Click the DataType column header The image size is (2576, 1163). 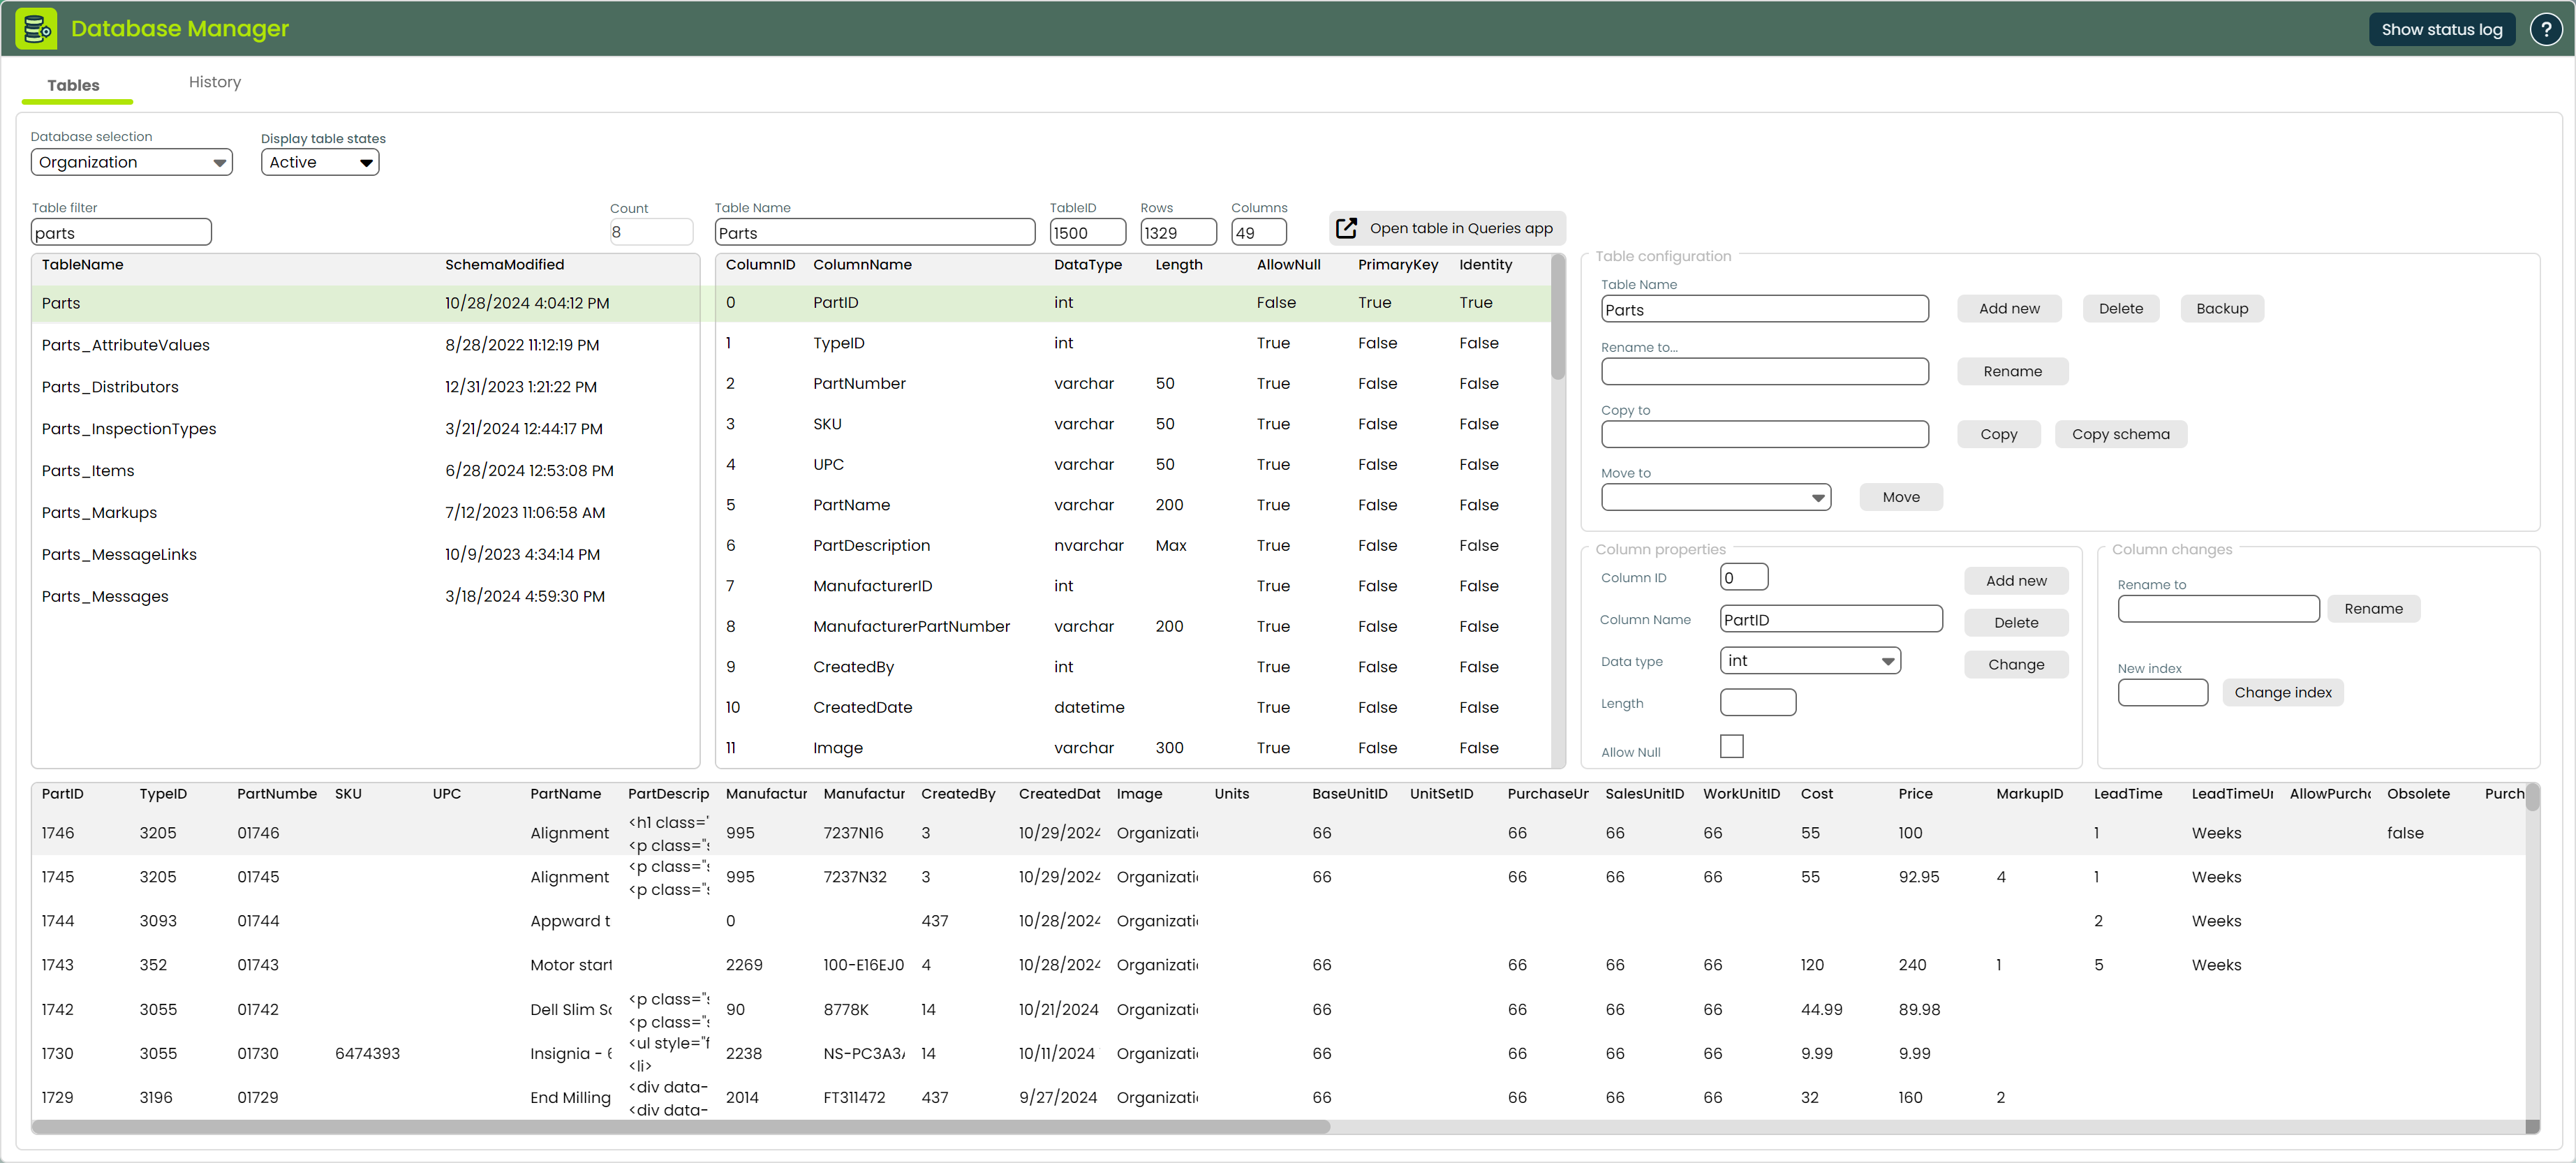pos(1088,265)
